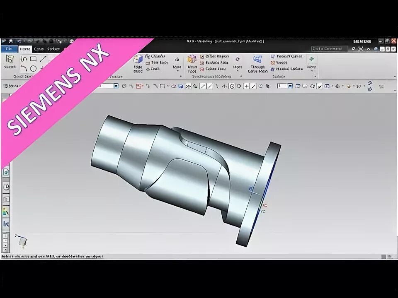
Task: Launch the Swept surface command
Action: point(279,62)
